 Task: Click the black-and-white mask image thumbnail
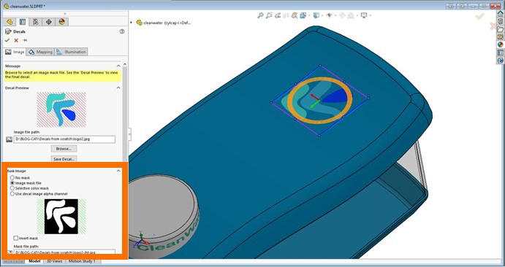coord(61,216)
